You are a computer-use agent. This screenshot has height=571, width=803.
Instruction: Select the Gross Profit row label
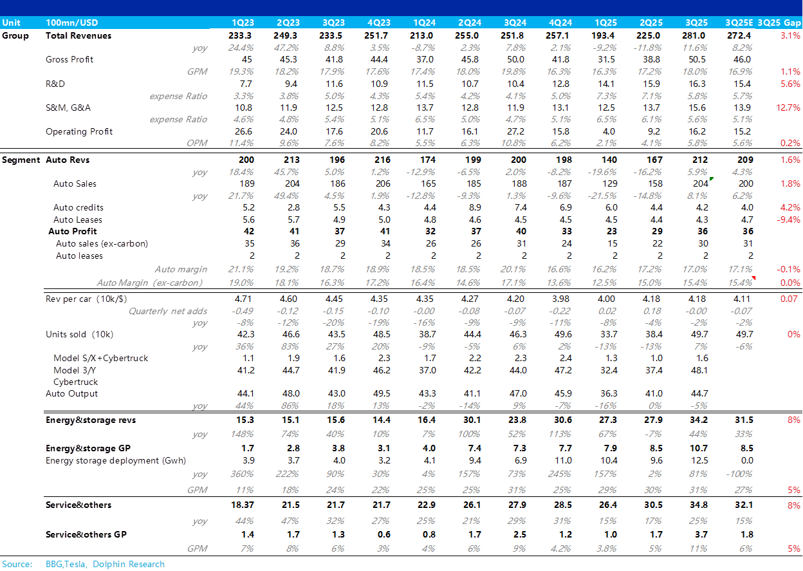(x=69, y=59)
